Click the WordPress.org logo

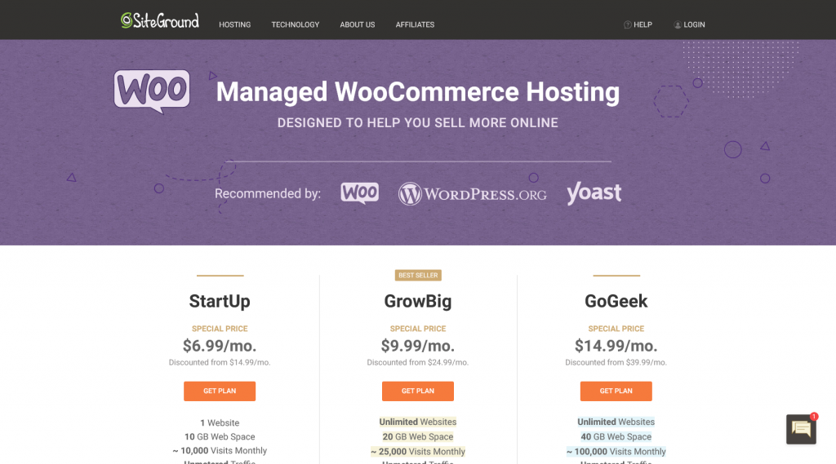(x=473, y=194)
